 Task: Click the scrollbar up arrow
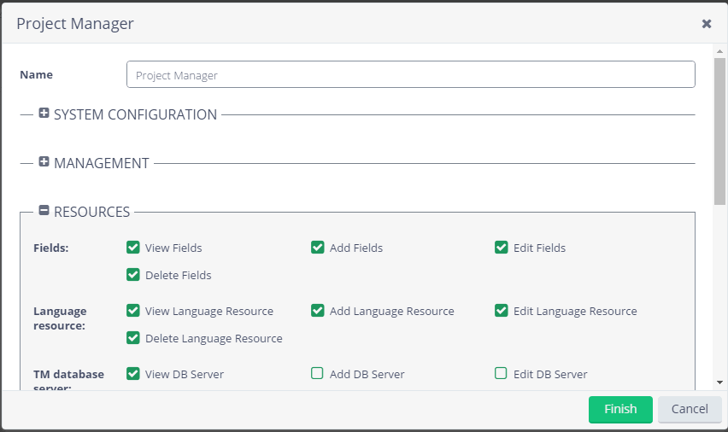click(720, 51)
